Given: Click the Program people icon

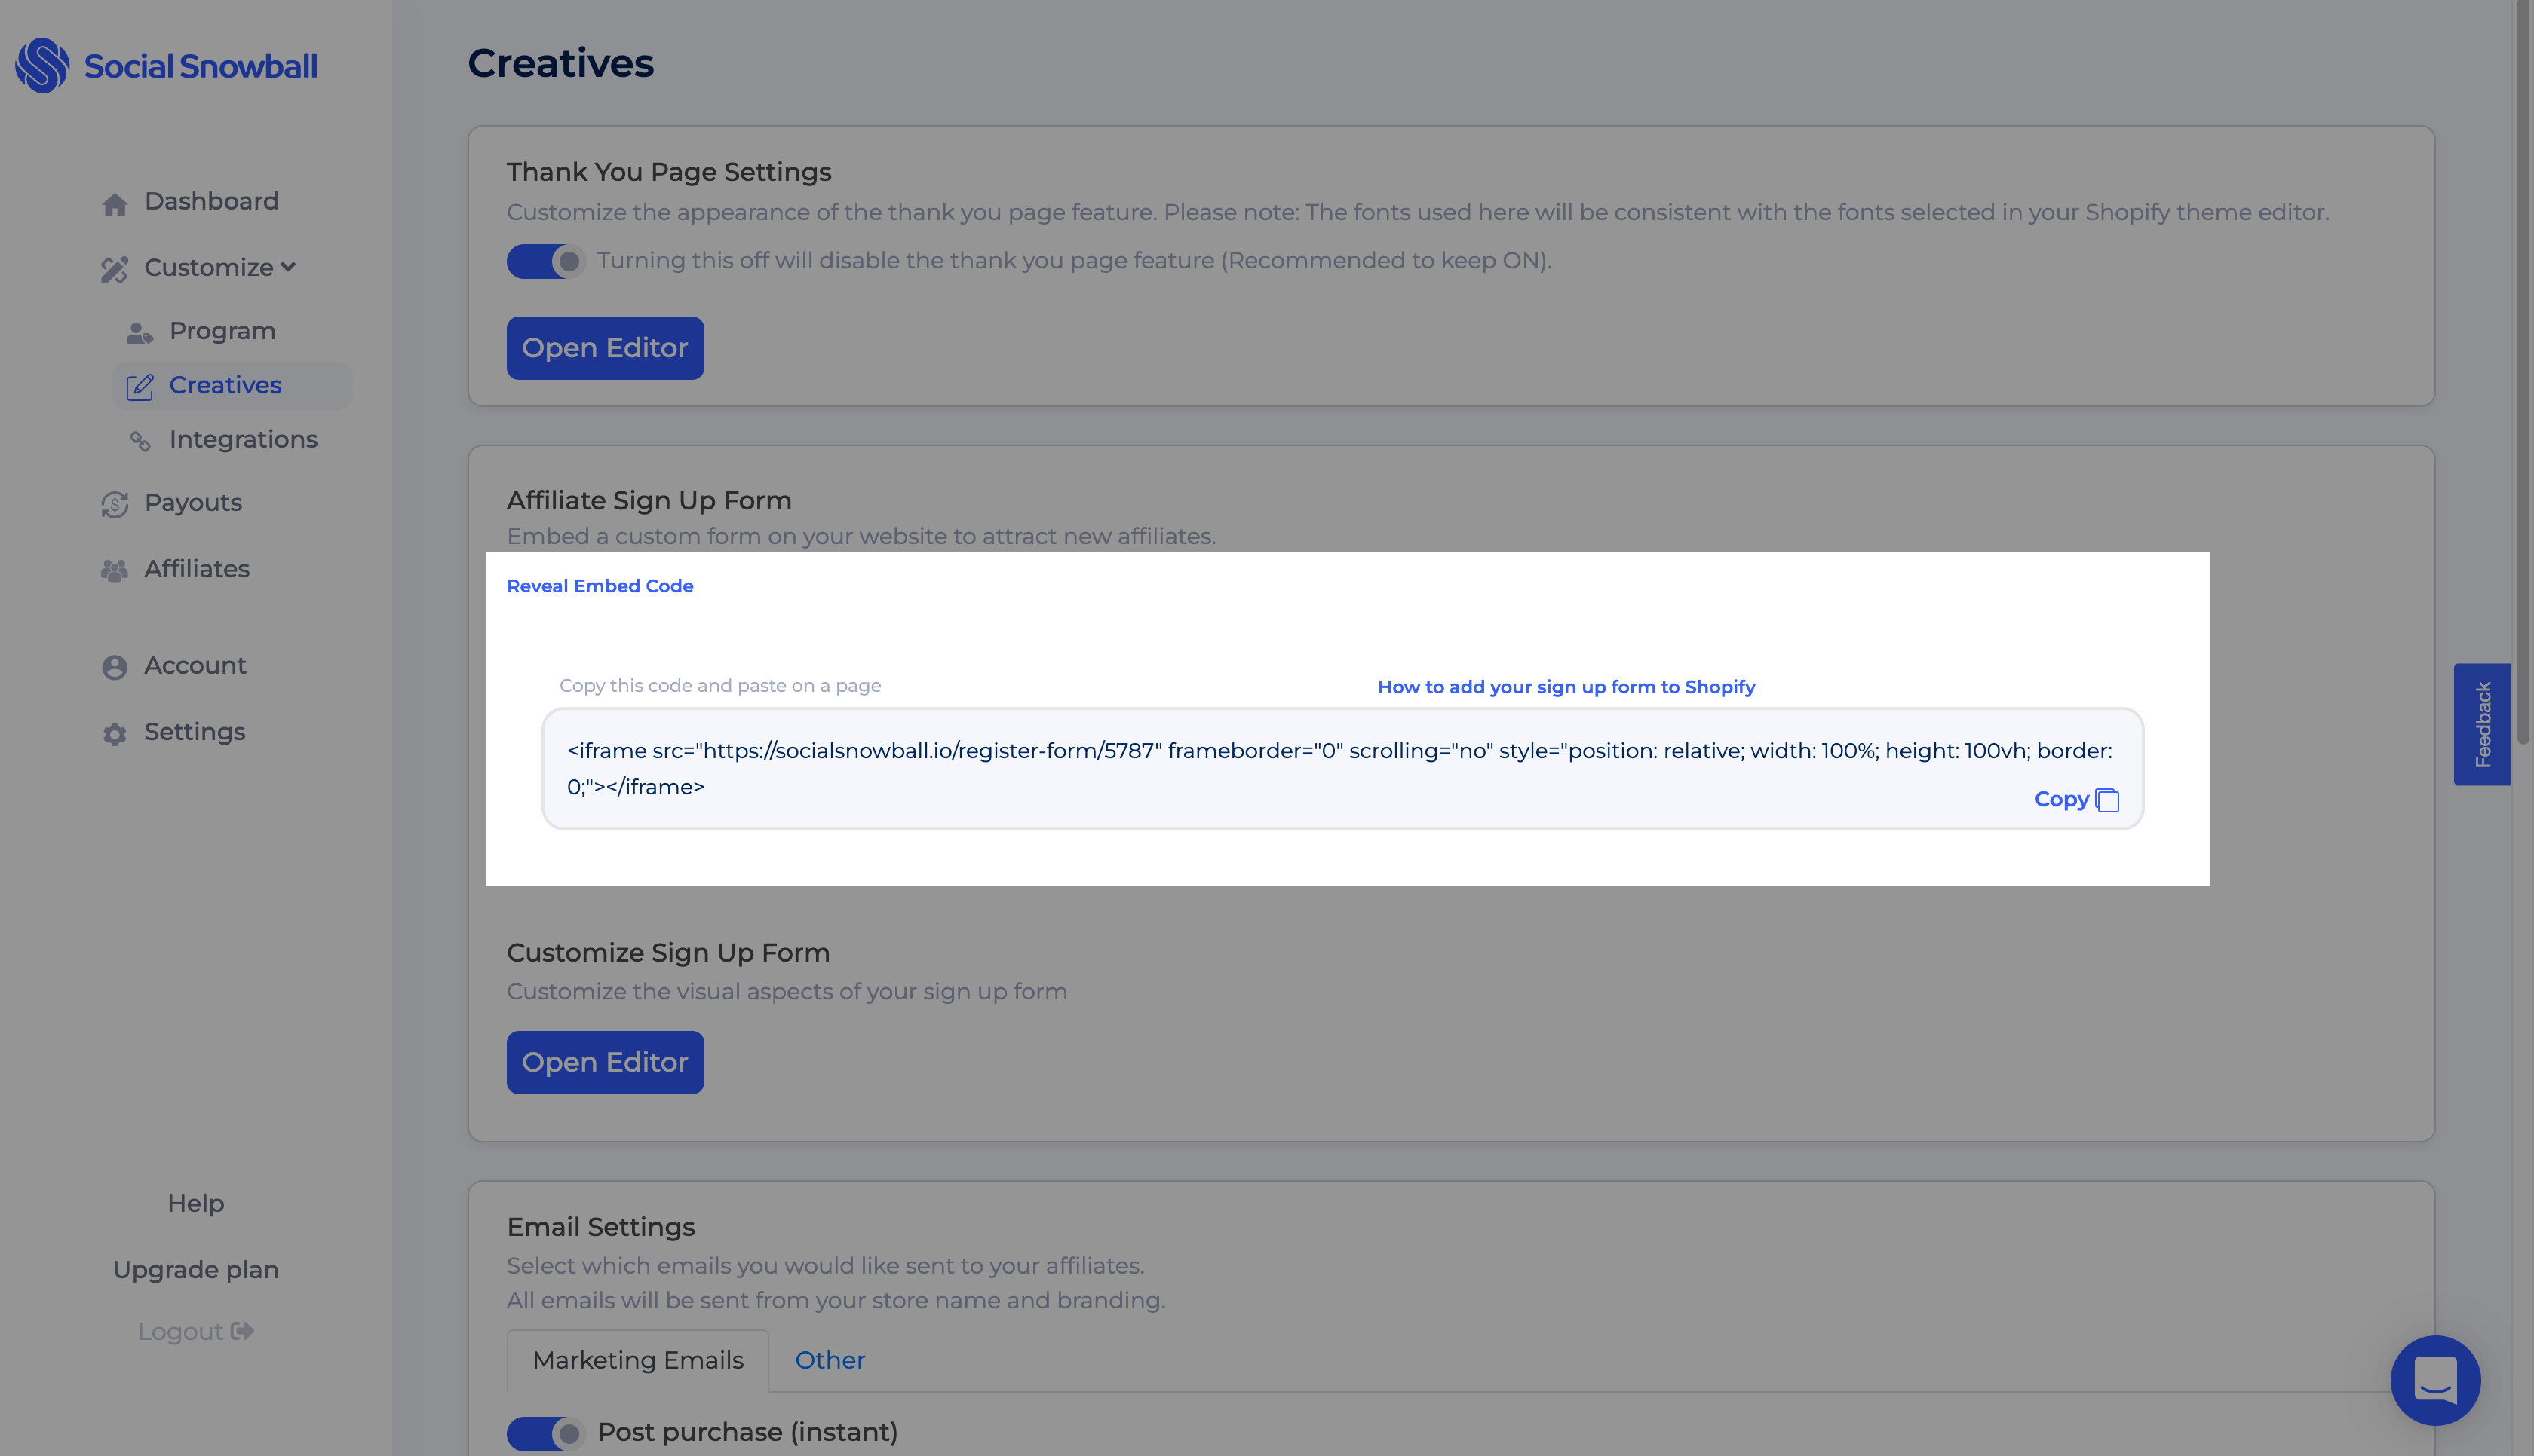Looking at the screenshot, I should click(x=140, y=332).
